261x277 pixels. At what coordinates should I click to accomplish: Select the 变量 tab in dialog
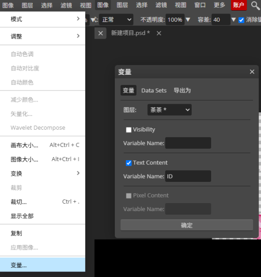(128, 90)
